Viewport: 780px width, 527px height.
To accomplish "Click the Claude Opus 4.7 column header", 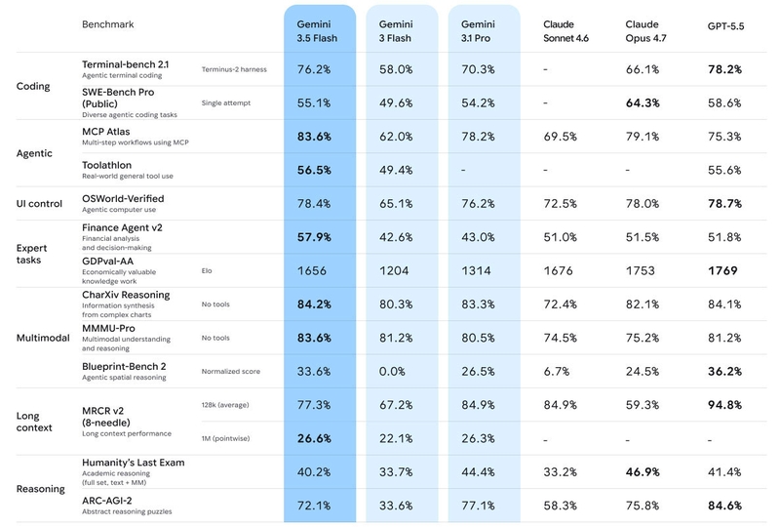I will pos(645,31).
